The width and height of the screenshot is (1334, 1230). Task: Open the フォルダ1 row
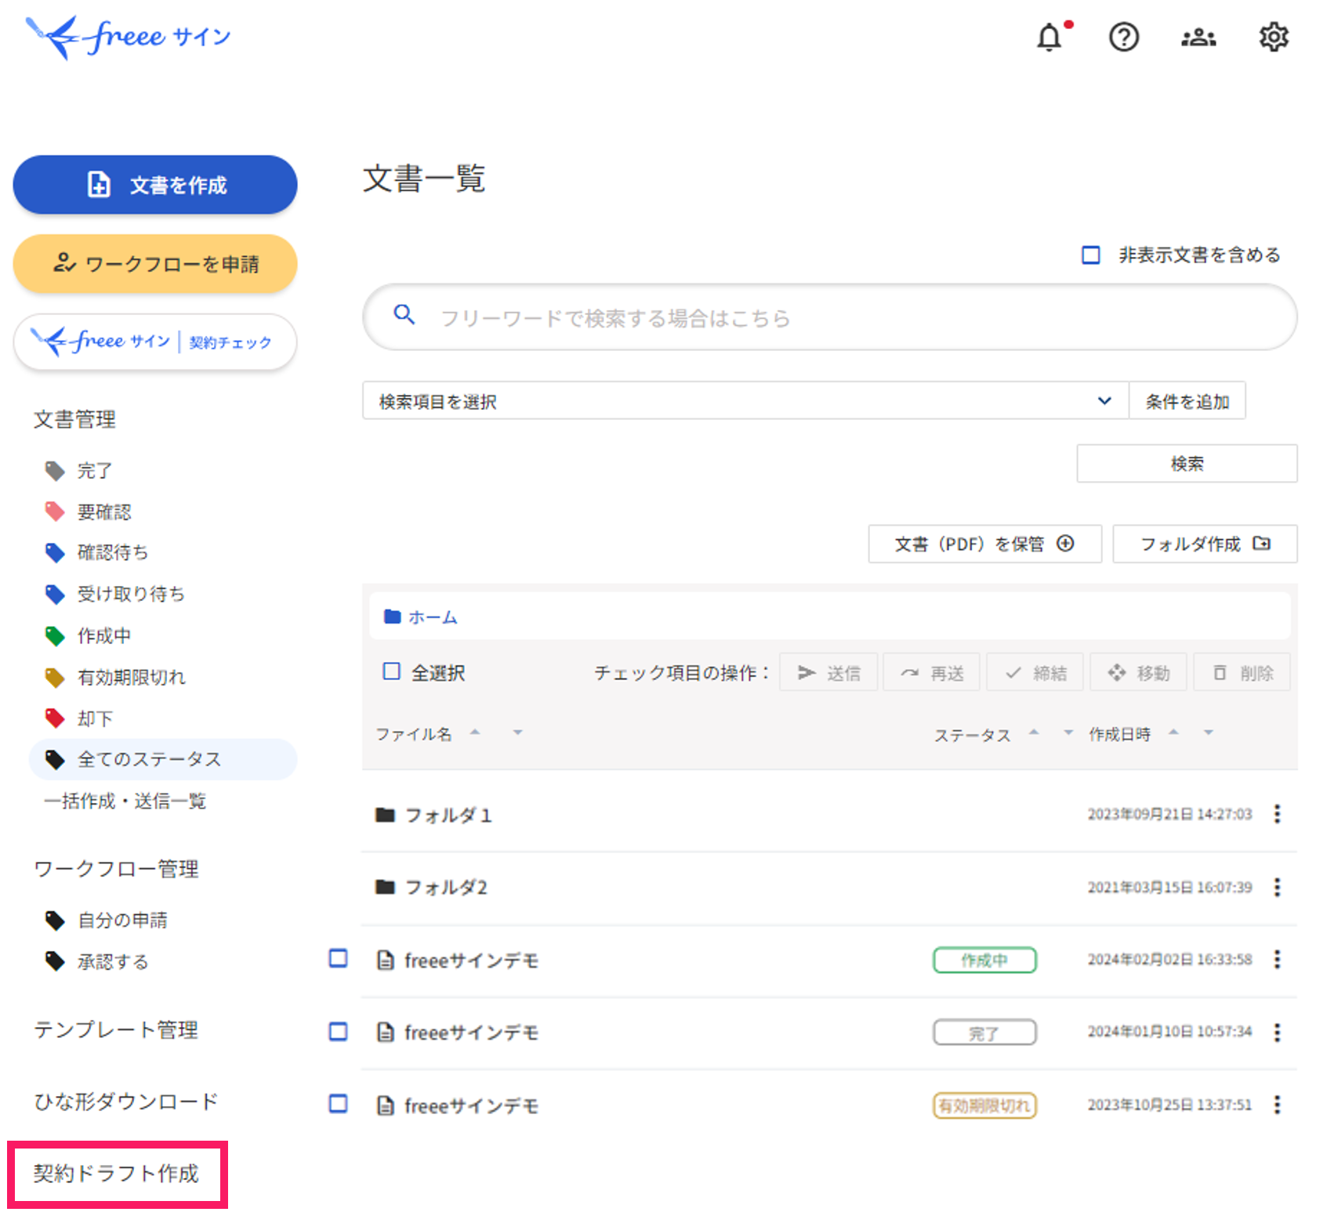[x=829, y=815]
